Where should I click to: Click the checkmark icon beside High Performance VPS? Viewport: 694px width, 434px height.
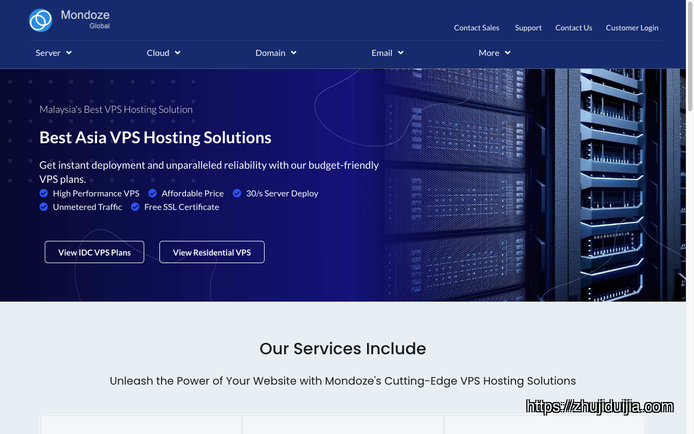point(44,193)
